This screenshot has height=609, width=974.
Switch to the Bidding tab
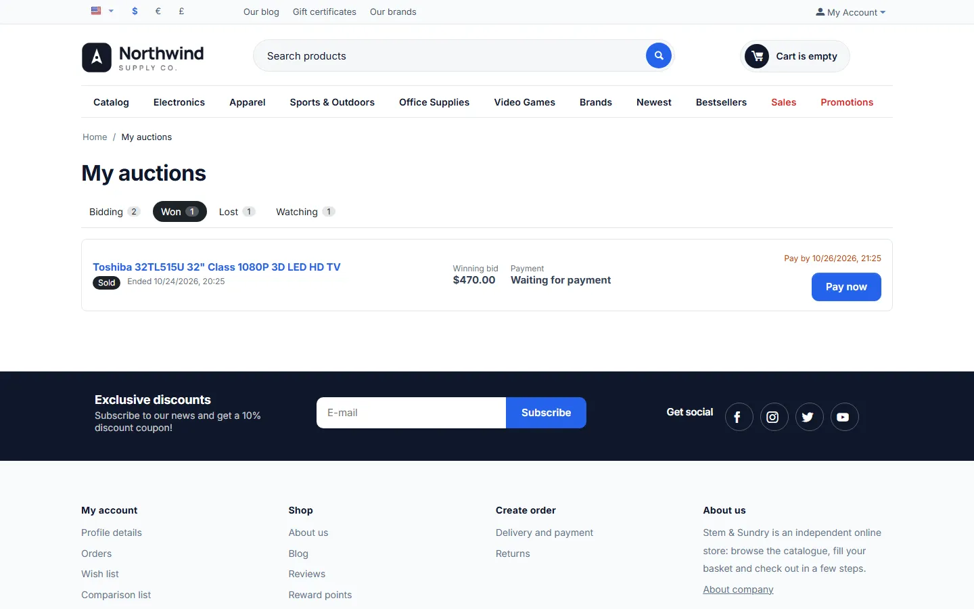tap(114, 212)
